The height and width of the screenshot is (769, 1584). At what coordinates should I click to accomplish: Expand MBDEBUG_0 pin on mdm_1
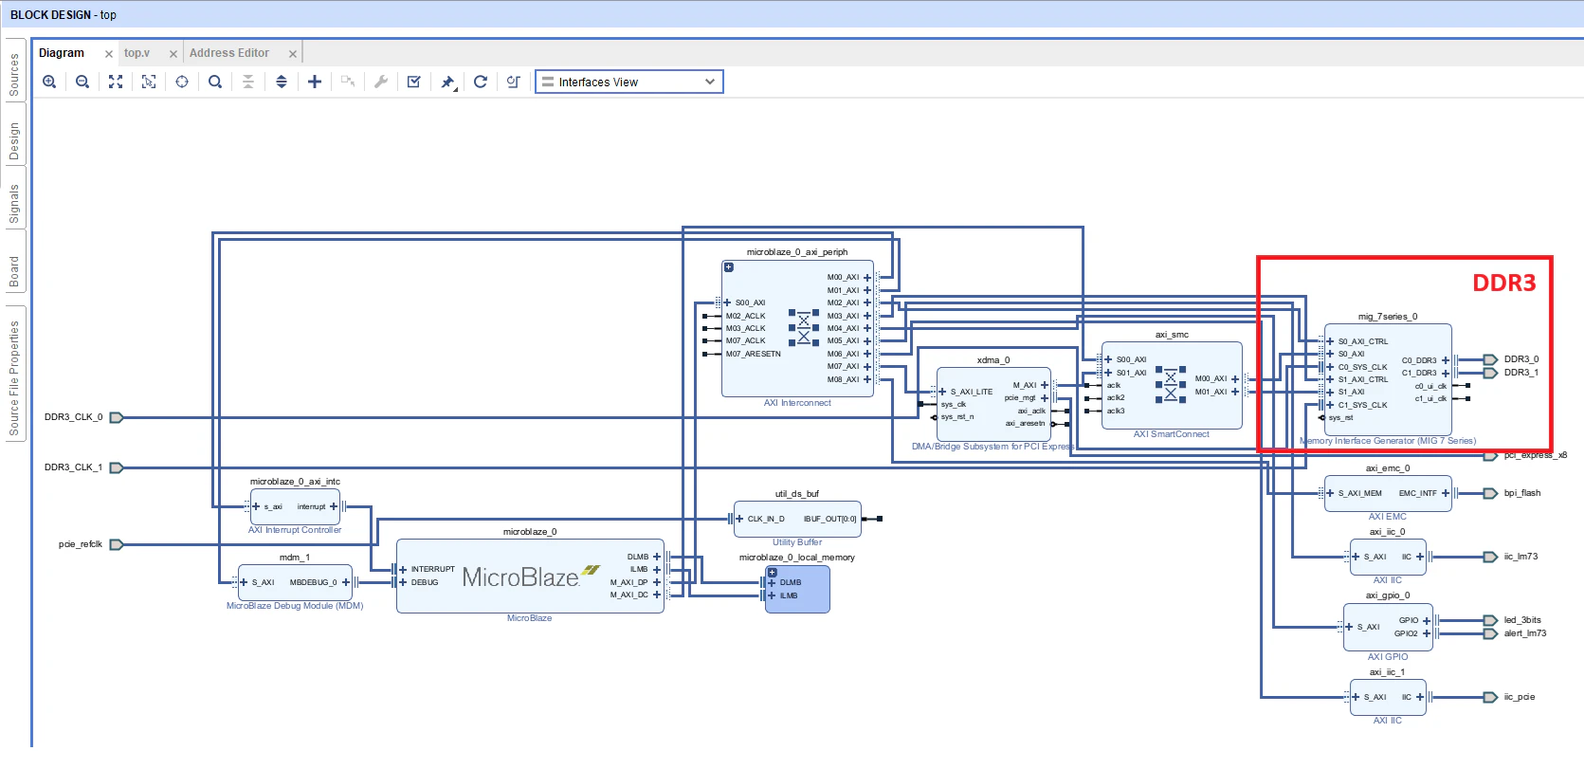point(346,582)
